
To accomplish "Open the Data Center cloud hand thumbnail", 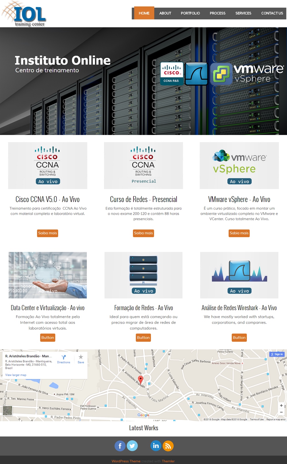I will point(48,275).
